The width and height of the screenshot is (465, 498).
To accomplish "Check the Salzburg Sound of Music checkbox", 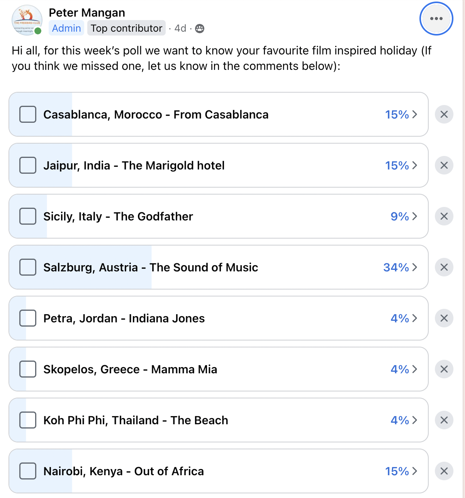I will 28,267.
